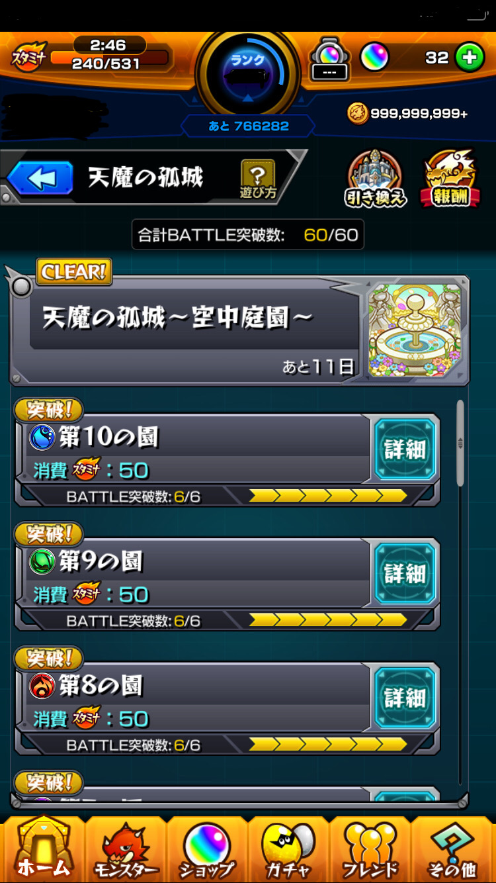Tap the rainbow orb icon in header
496x883 pixels.
(374, 58)
